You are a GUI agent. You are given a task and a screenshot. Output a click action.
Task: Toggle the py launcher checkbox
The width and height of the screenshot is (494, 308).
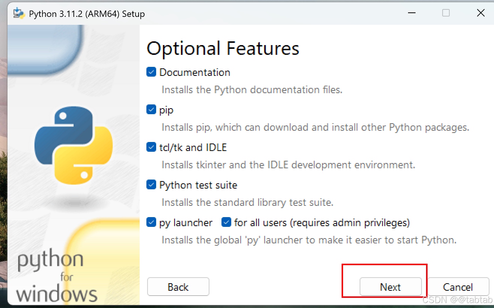(151, 222)
